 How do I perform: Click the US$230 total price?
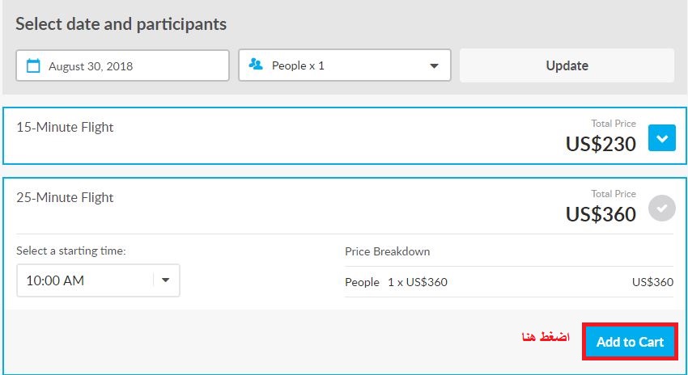[x=601, y=144]
